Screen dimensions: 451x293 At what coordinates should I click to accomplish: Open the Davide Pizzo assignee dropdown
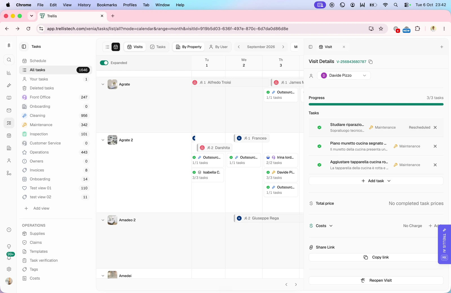pyautogui.click(x=344, y=76)
